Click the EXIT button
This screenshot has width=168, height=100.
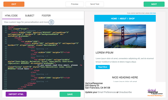(x=14, y=4)
